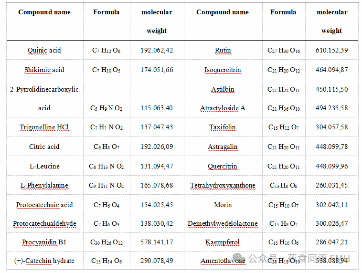Click the molecular weight value 578.141,17
This screenshot has width=362, height=273.
tap(157, 242)
